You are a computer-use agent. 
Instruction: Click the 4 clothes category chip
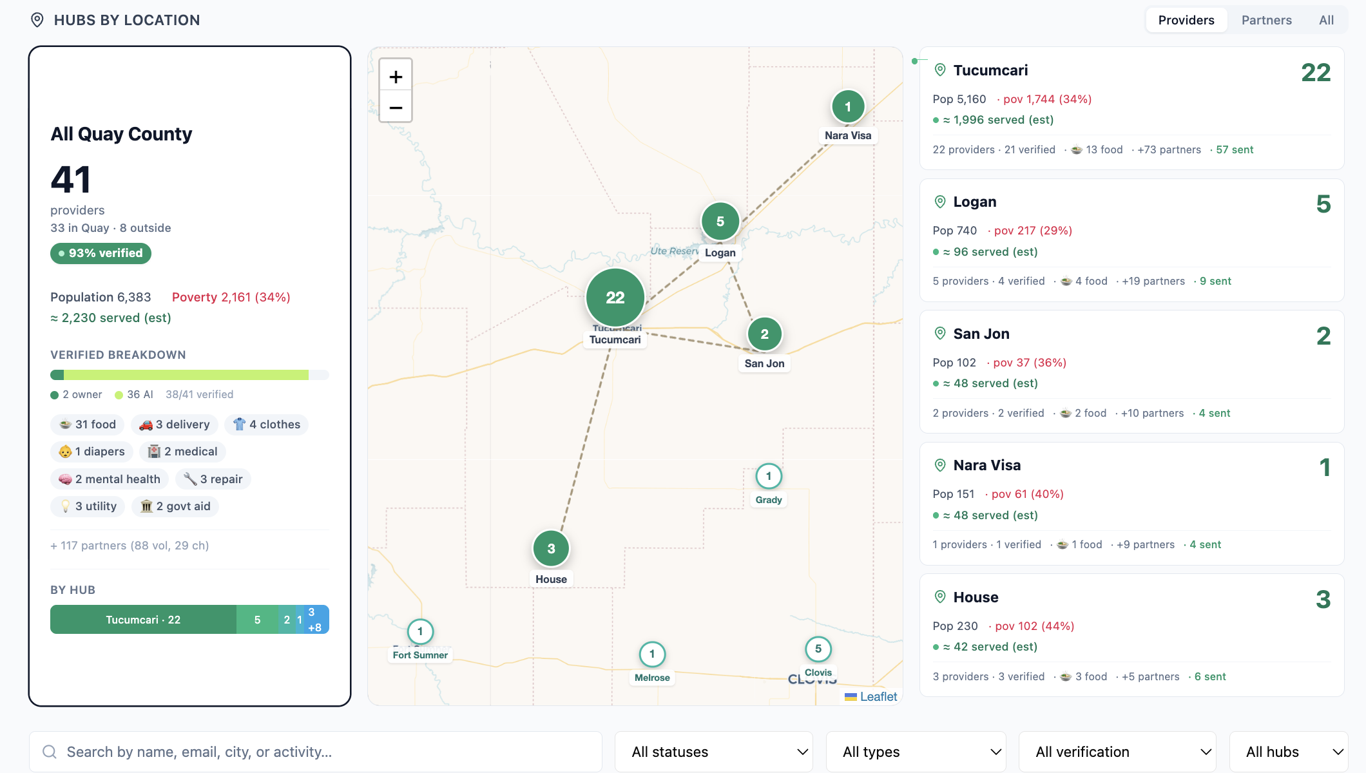[267, 425]
